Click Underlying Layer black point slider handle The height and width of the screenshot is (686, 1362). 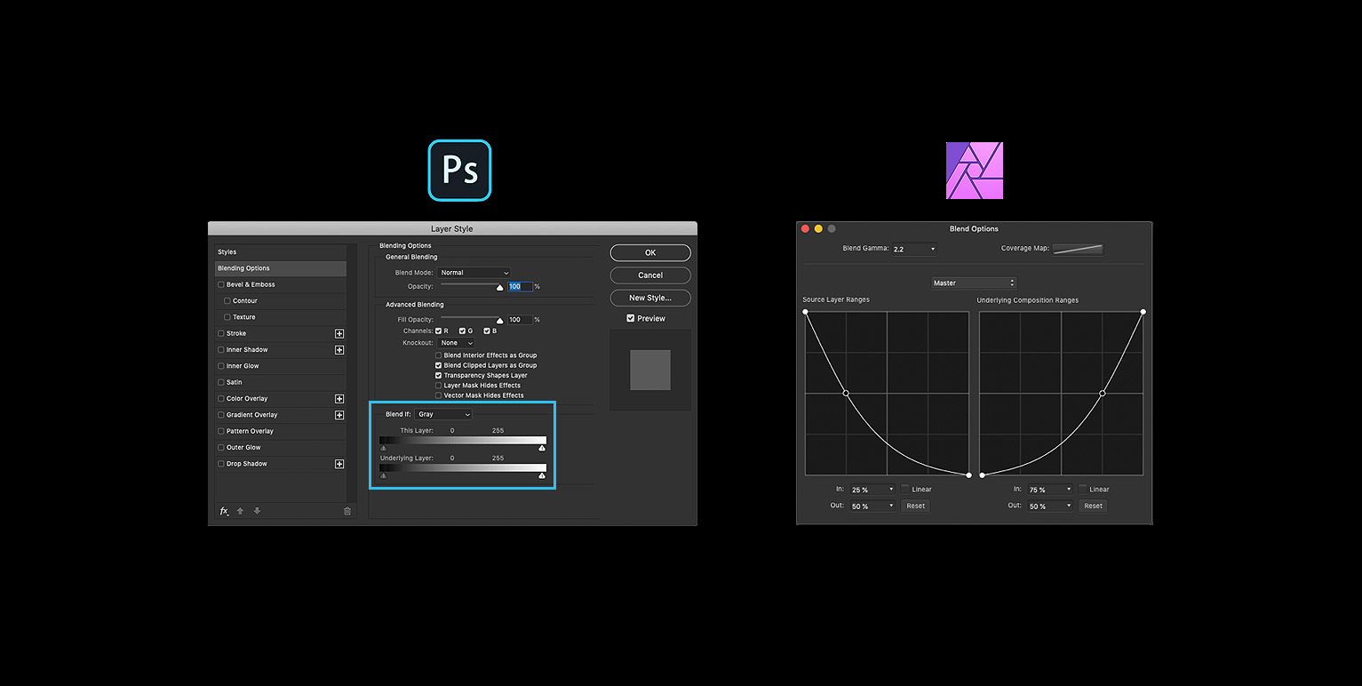(x=383, y=476)
